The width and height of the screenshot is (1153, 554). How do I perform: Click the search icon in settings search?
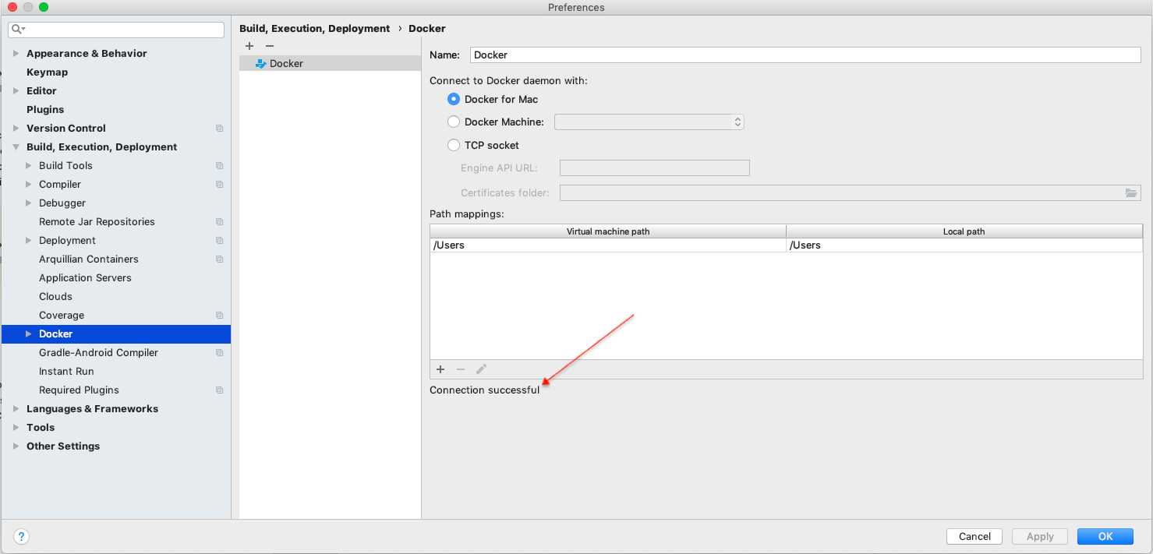(x=18, y=30)
